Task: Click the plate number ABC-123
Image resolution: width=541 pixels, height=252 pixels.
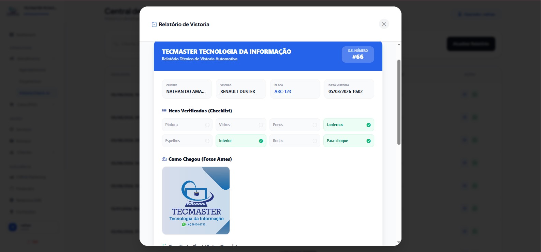Action: 283,92
